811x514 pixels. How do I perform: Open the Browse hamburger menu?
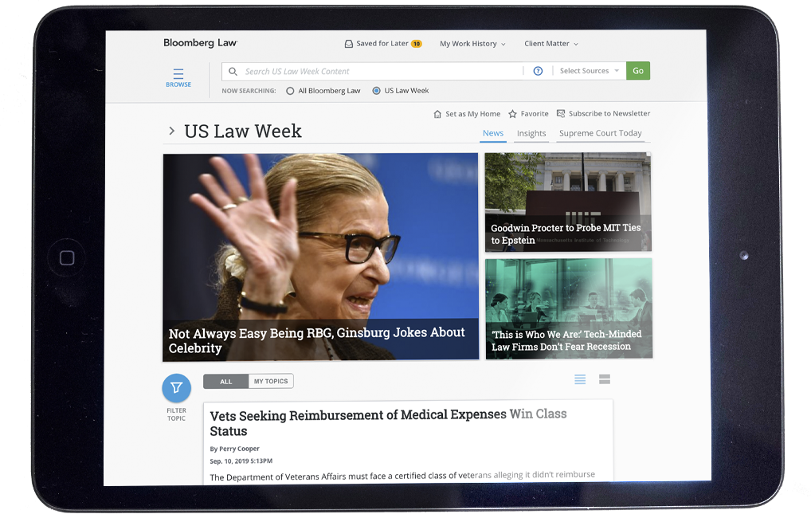[x=178, y=77]
